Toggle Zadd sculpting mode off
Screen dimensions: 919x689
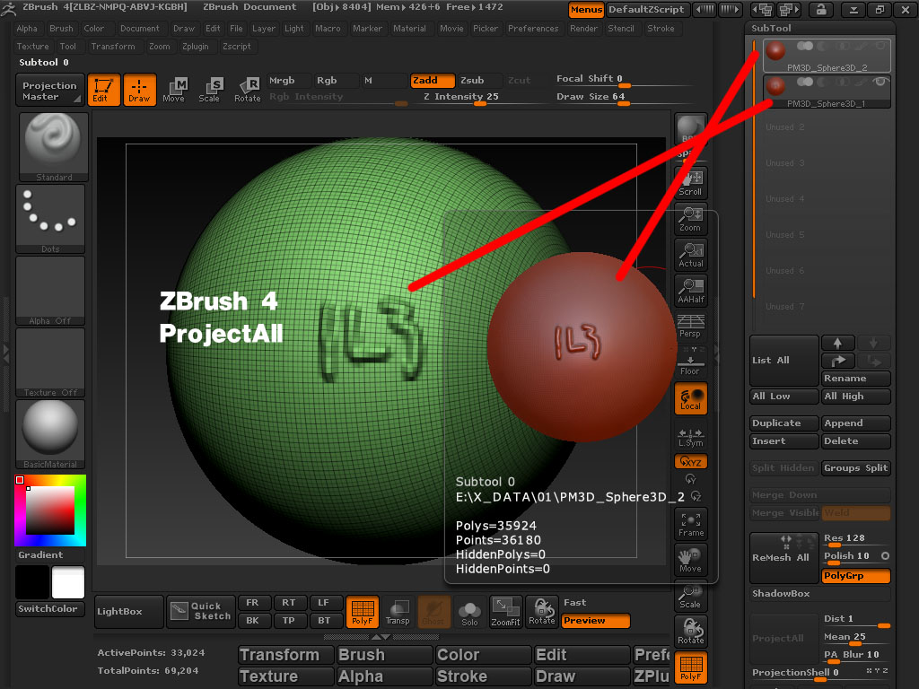tap(432, 79)
